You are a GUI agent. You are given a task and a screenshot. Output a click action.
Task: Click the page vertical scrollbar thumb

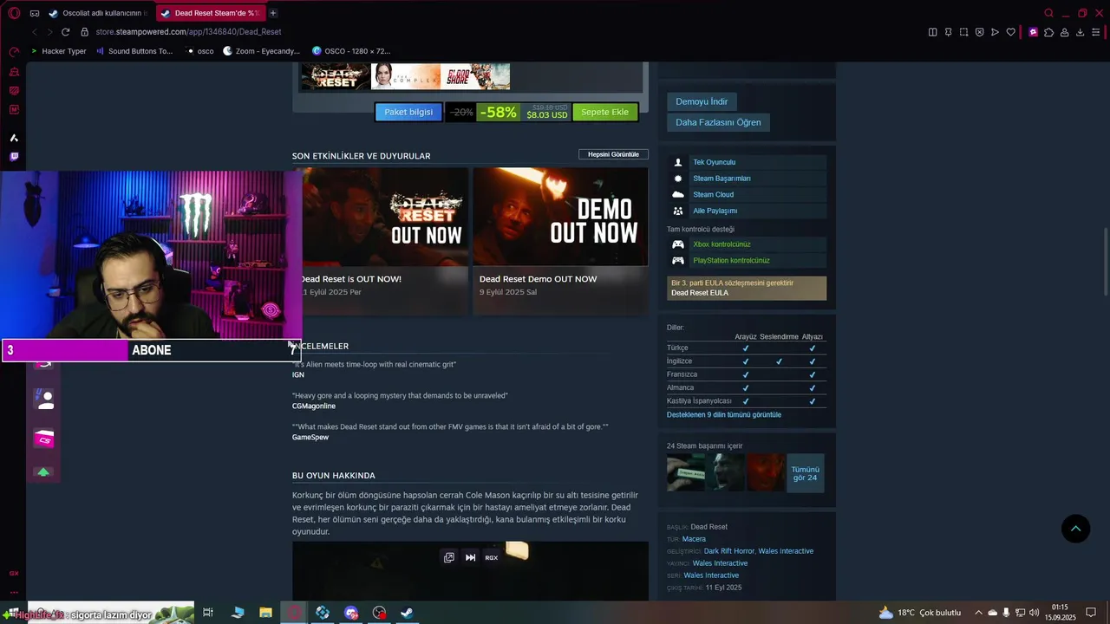pos(1106,260)
